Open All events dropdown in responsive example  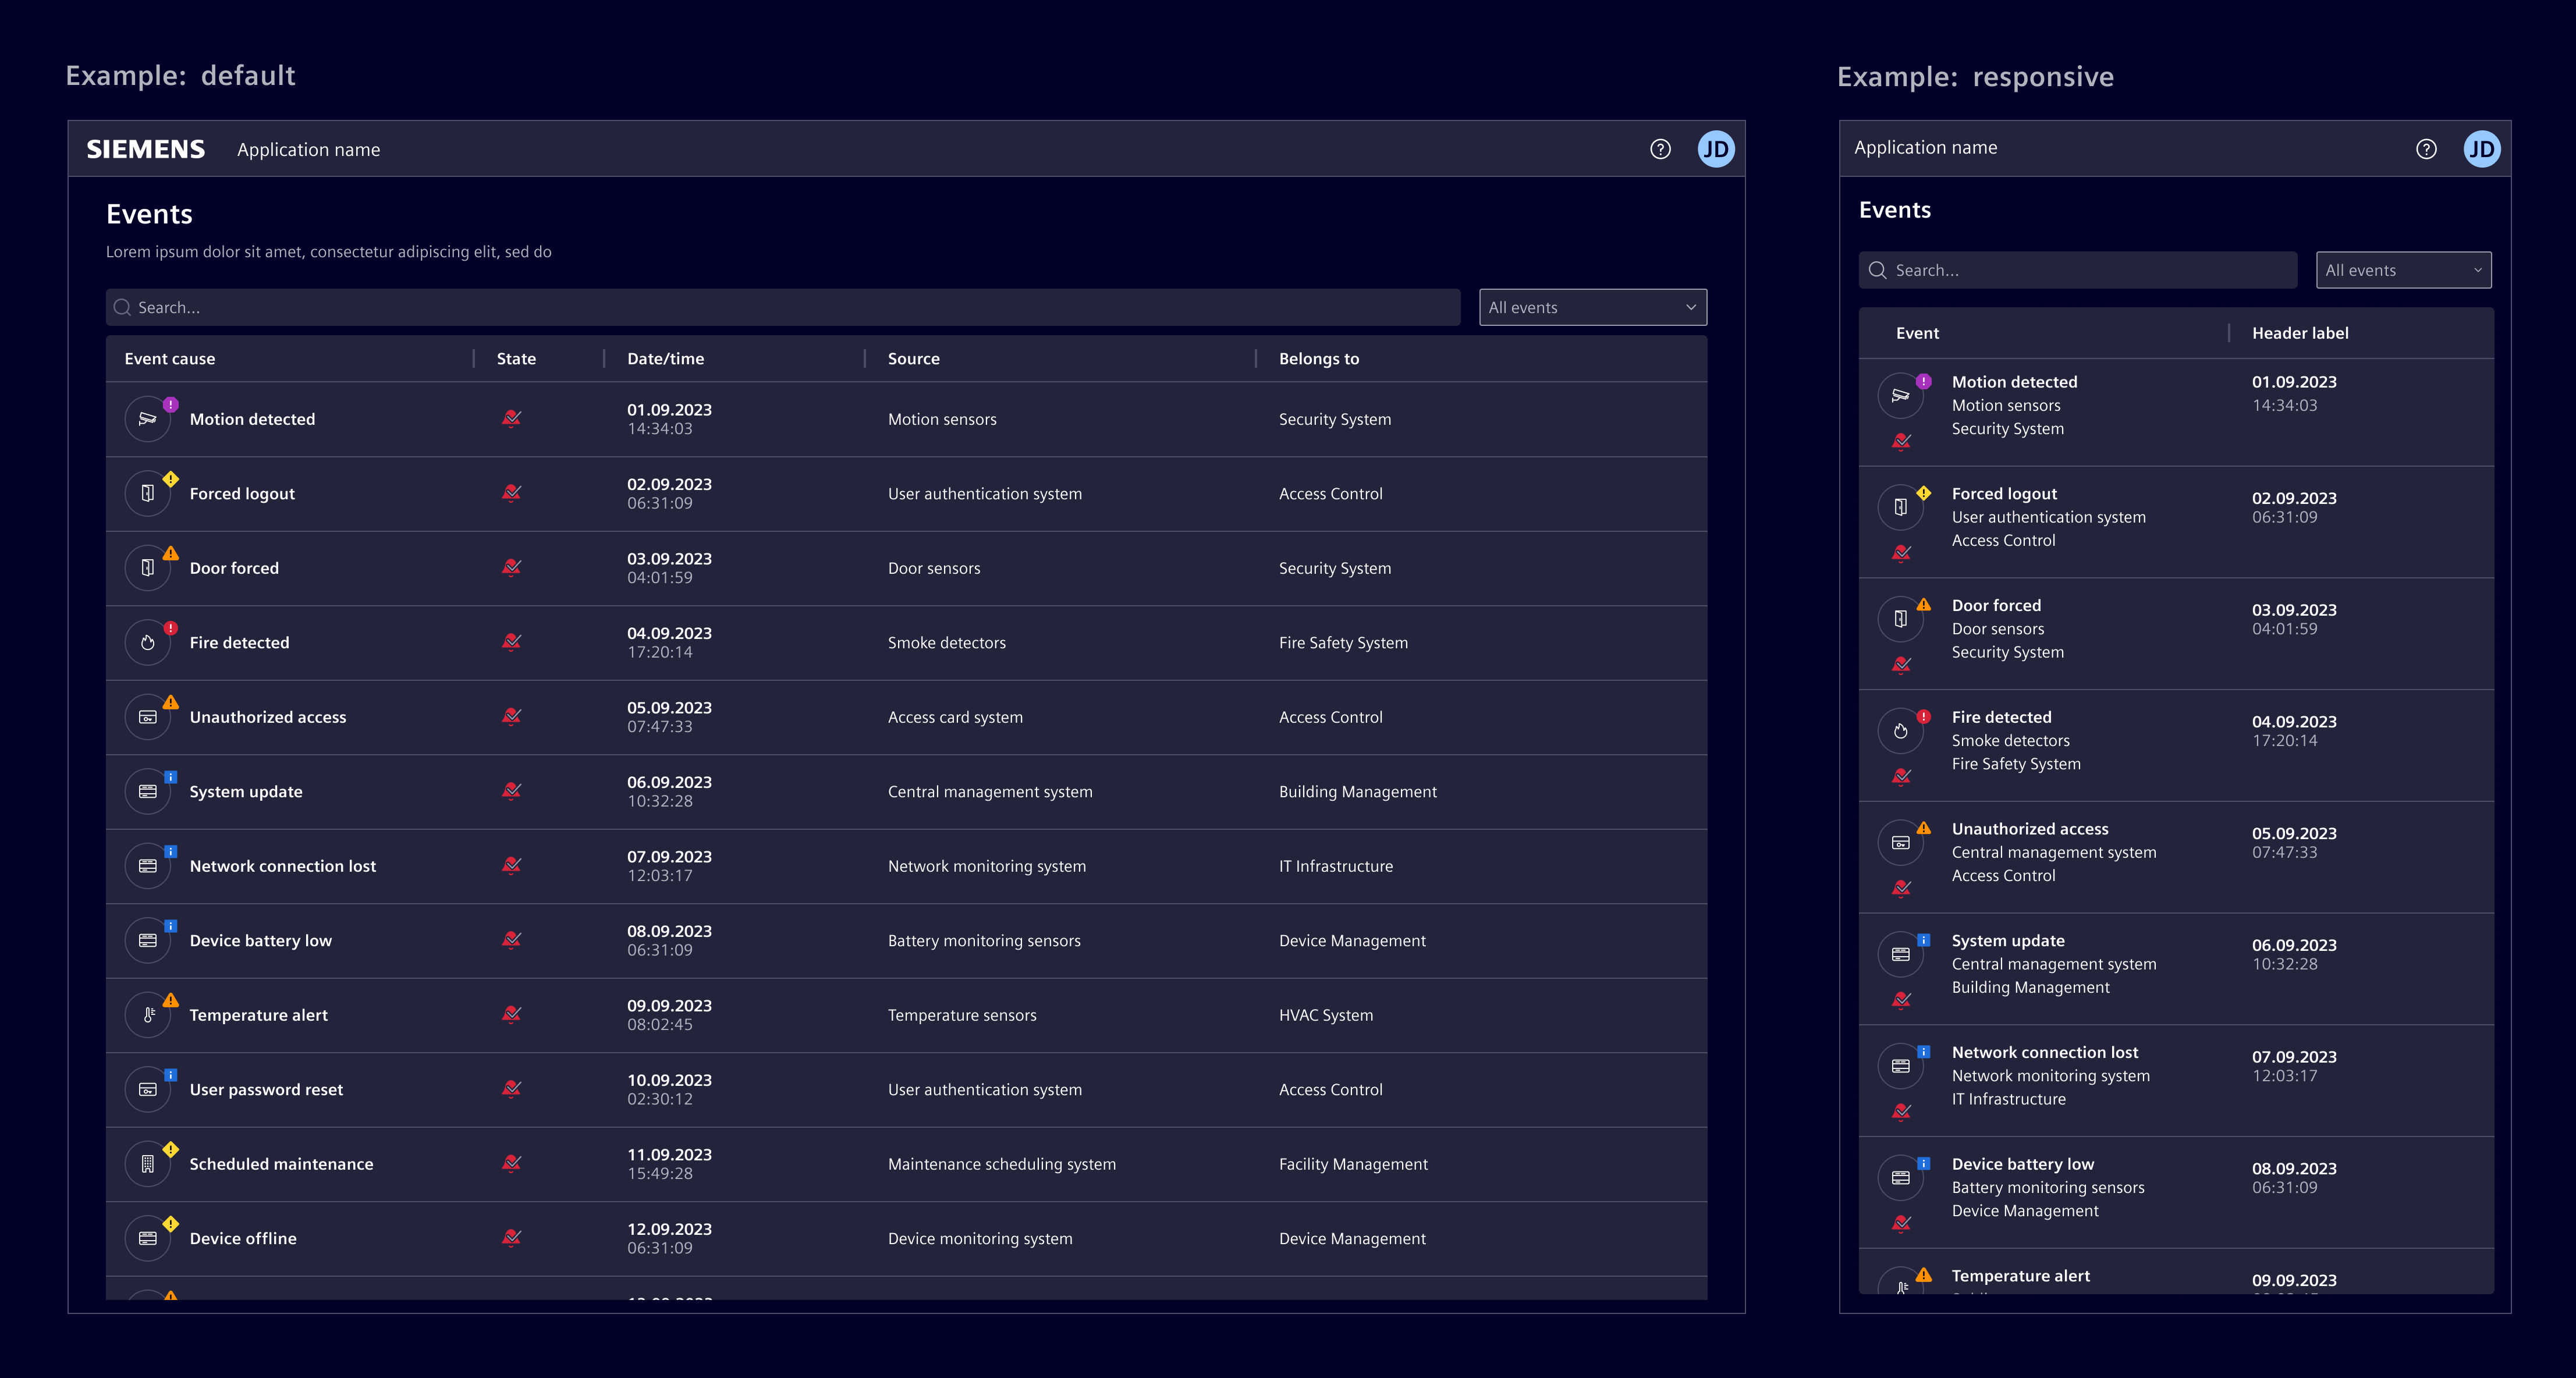pyautogui.click(x=2404, y=270)
